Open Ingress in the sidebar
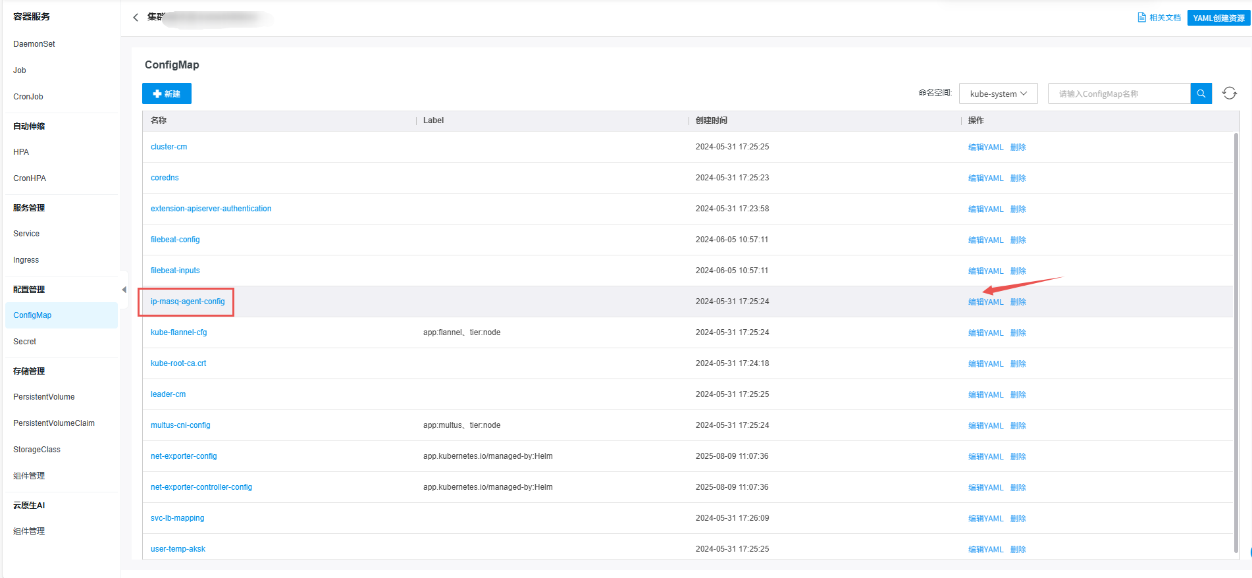Screen dimensions: 1252x578 coord(26,260)
